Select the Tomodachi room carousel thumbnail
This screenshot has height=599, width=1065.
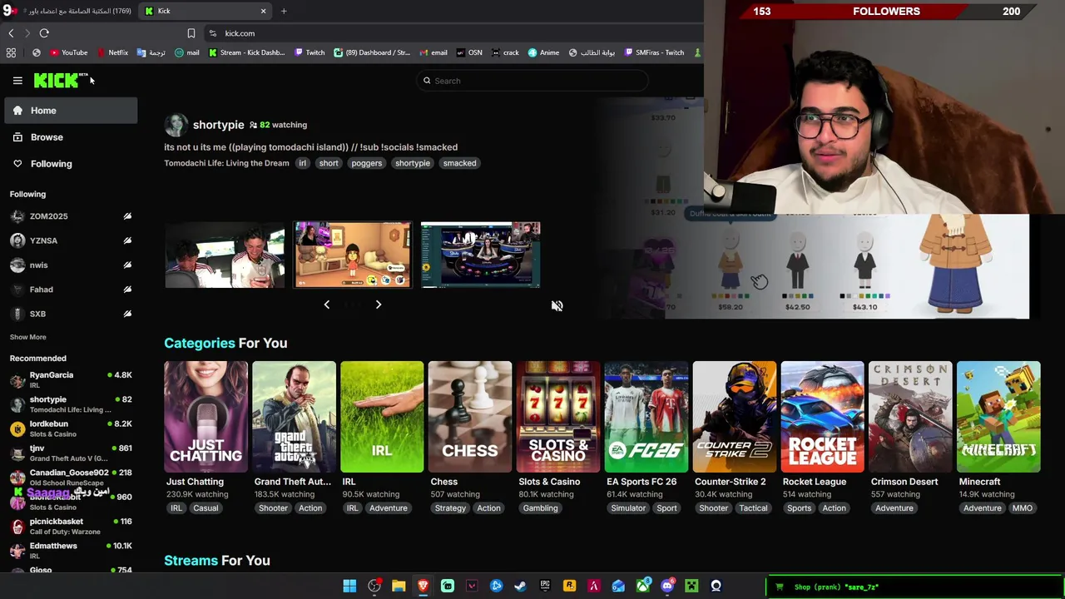click(x=353, y=255)
